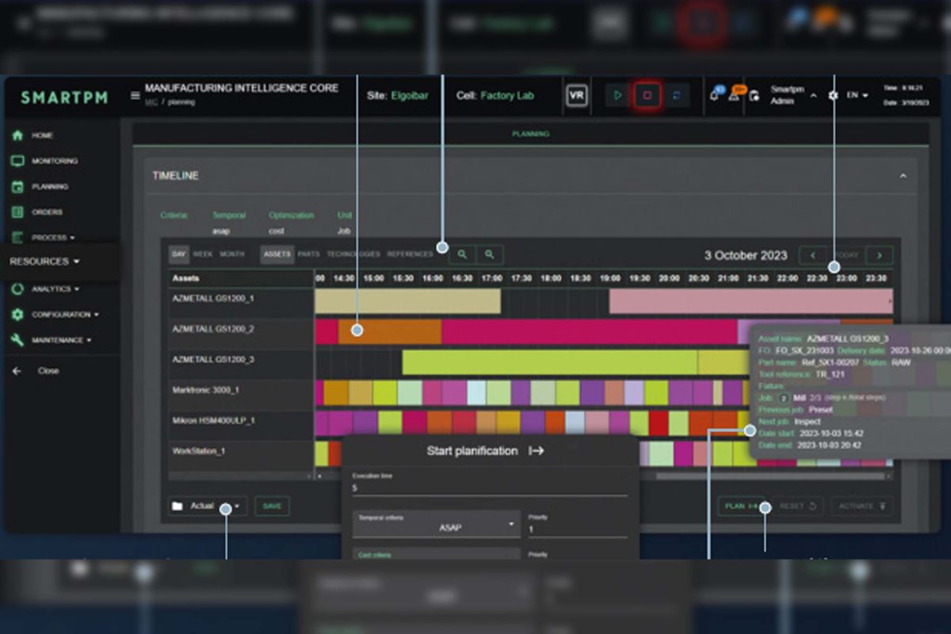
Task: Click beige job bar on AZMETALL GS1200_1
Action: tap(407, 301)
